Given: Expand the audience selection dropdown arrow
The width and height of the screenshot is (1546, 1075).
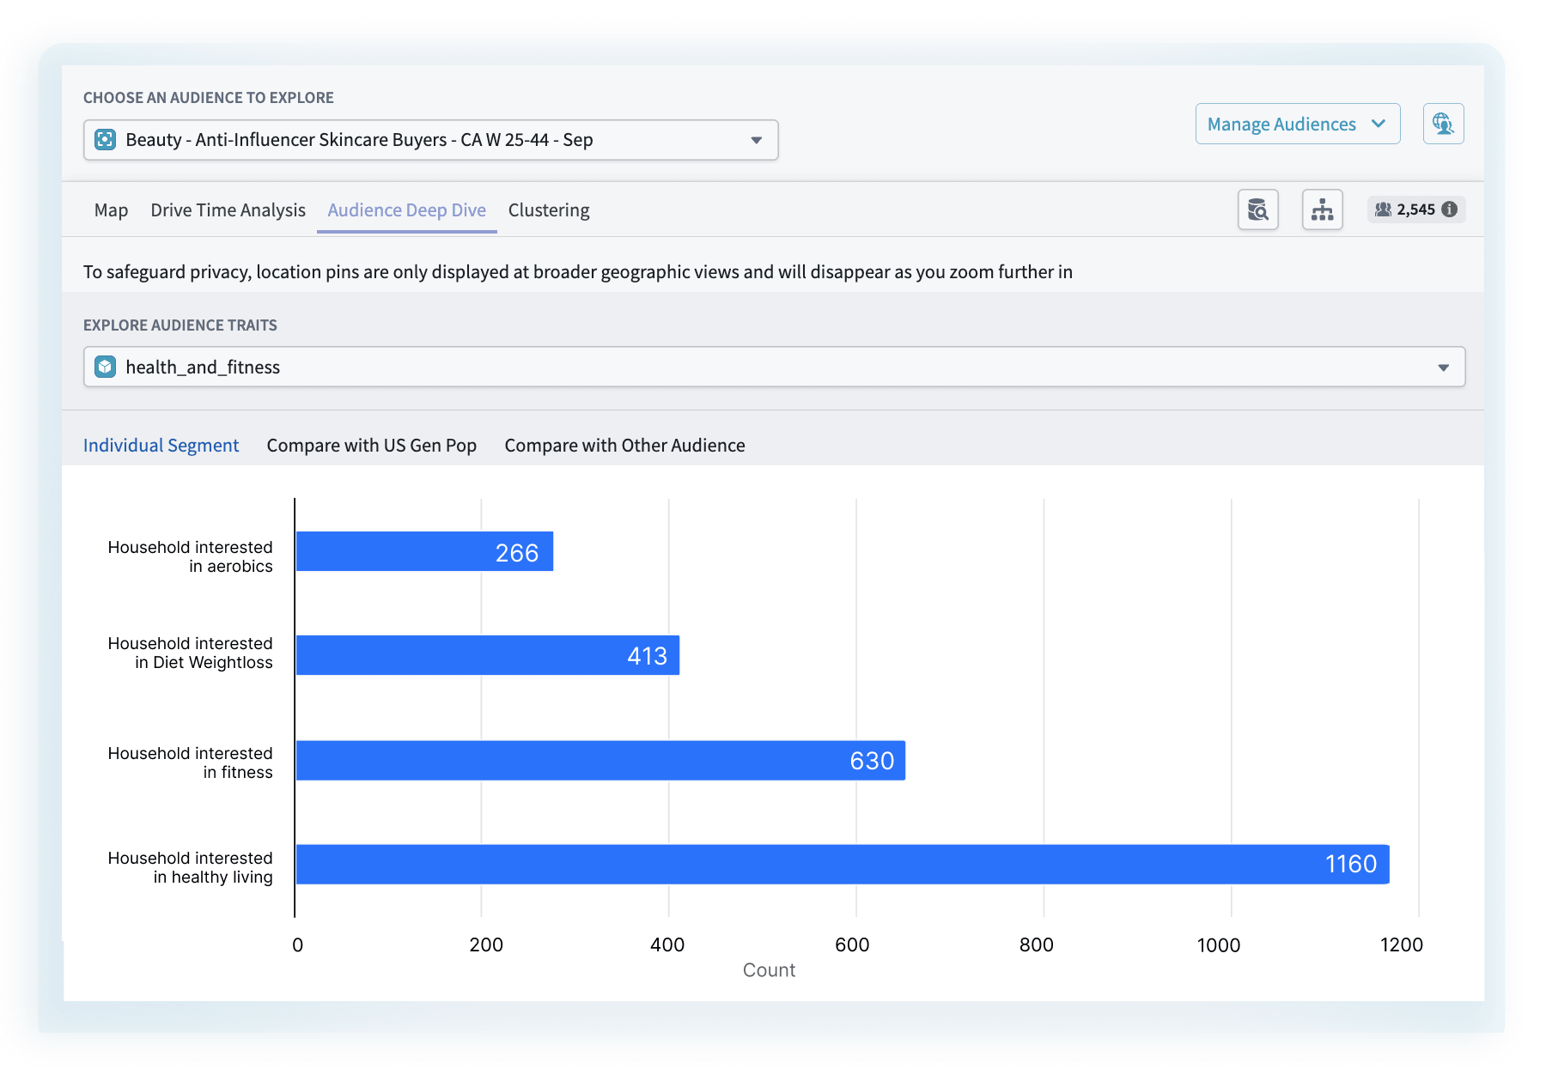Looking at the screenshot, I should tap(756, 140).
